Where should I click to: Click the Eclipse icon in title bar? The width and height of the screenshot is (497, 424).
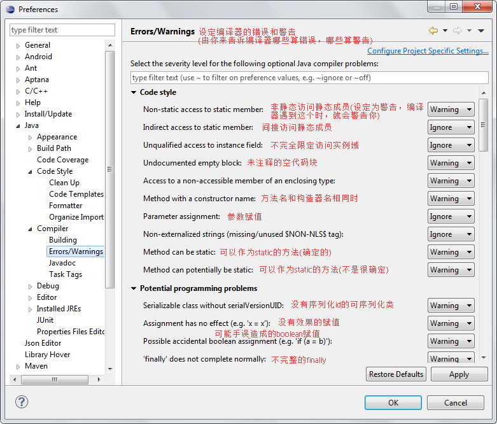(10, 9)
